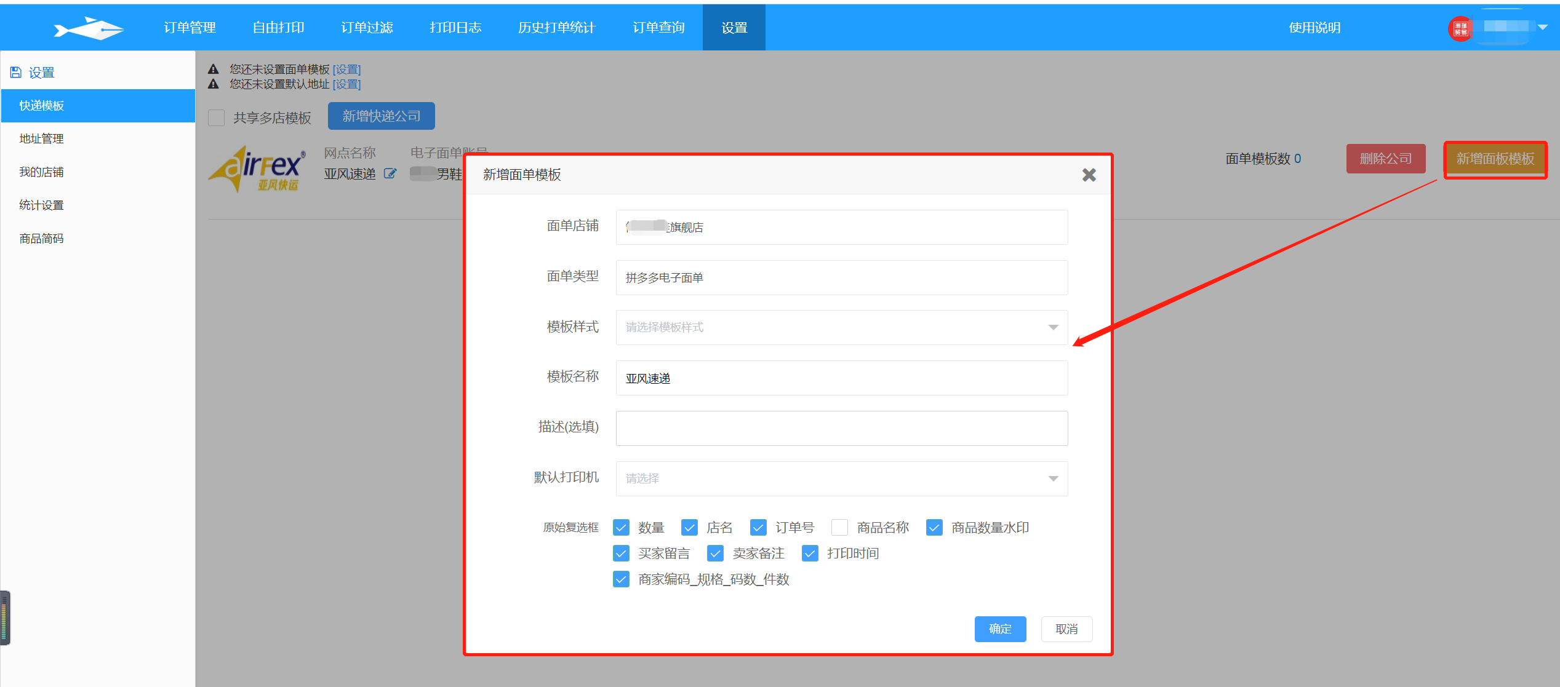Screen dimensions: 1560x687
Task: Open the 默认打印机 dropdown
Action: click(x=841, y=479)
